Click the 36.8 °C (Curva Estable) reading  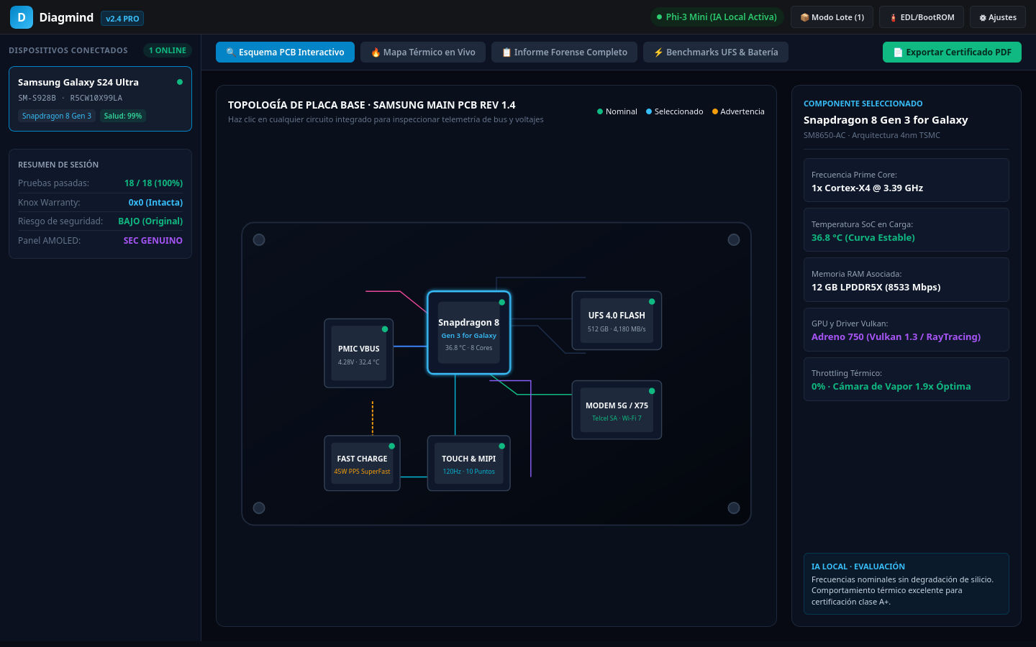863,238
